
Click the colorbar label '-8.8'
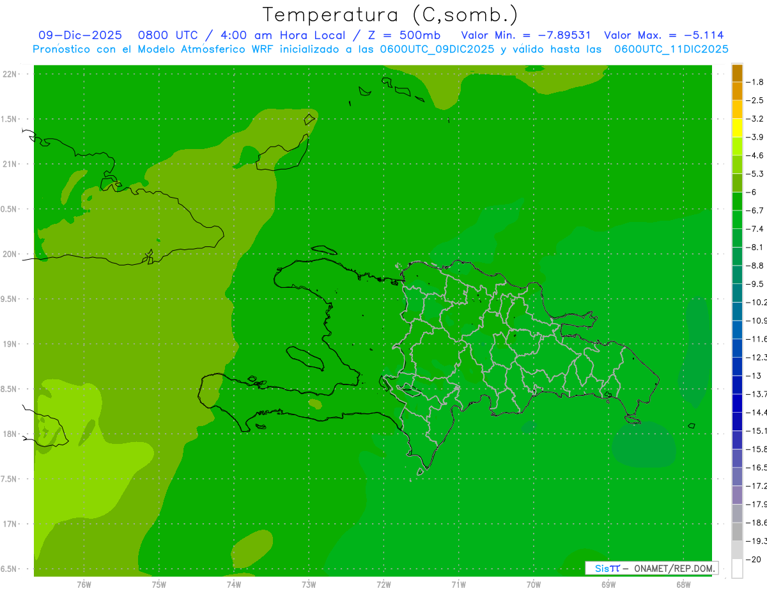click(754, 265)
